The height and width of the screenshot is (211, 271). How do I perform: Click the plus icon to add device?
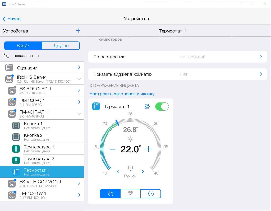78,31
